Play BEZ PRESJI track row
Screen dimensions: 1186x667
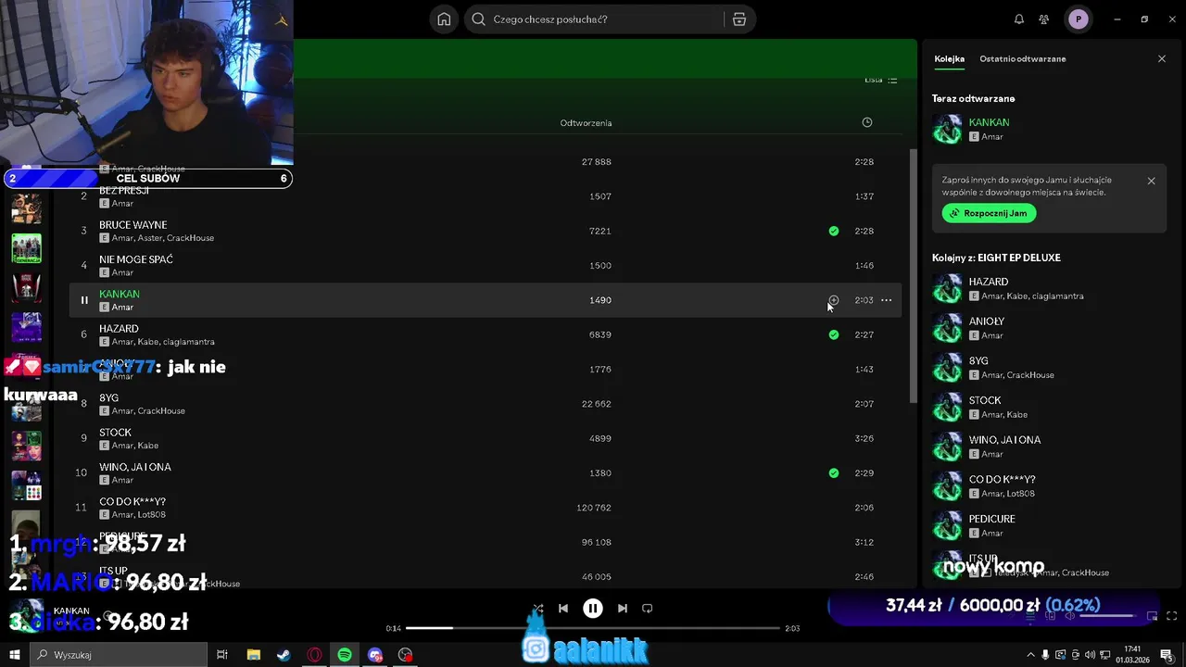[x=486, y=196]
